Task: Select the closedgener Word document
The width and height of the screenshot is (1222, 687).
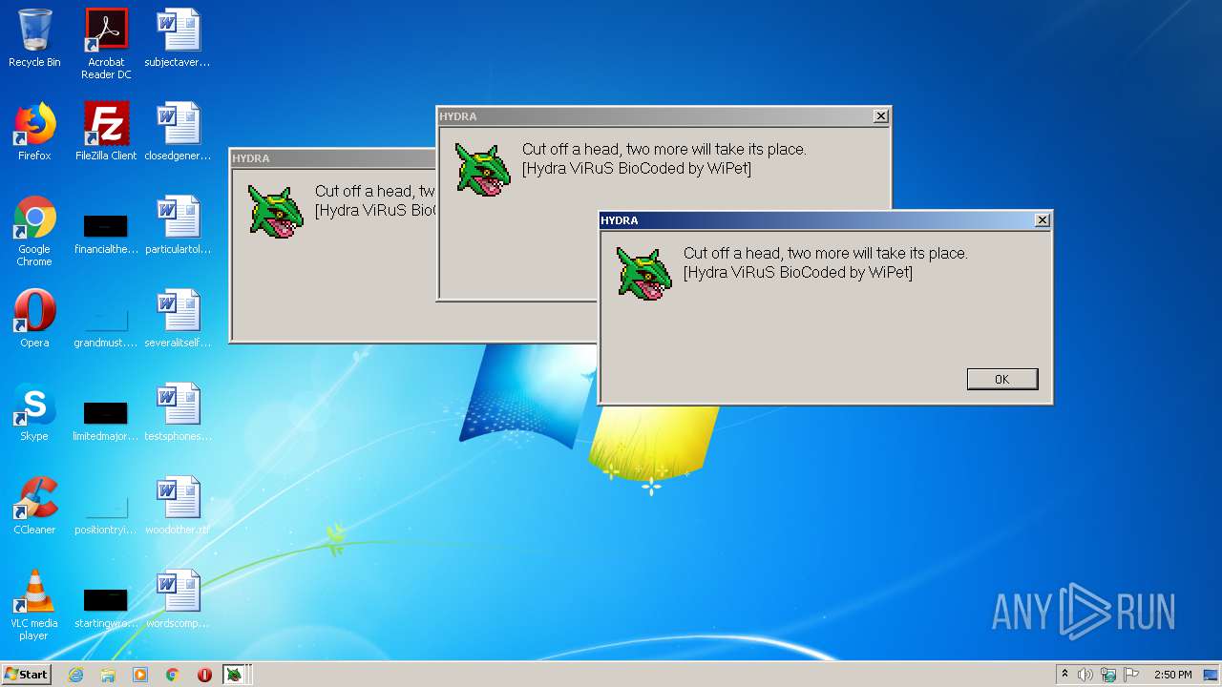Action: click(x=178, y=132)
